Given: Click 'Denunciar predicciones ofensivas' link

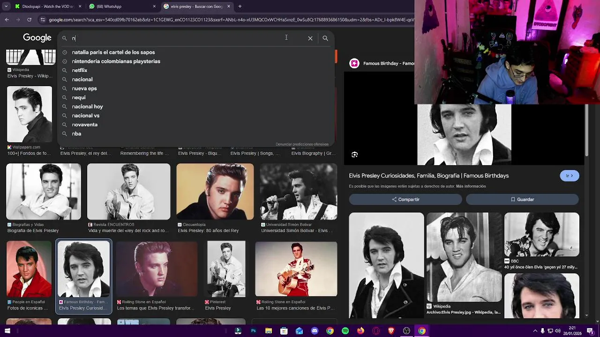Looking at the screenshot, I should point(302,144).
